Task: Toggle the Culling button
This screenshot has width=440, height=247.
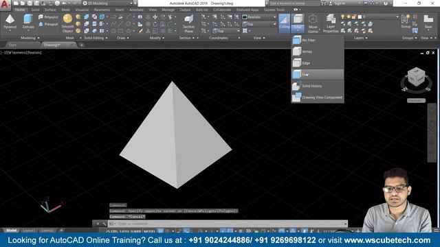Action: (284, 23)
